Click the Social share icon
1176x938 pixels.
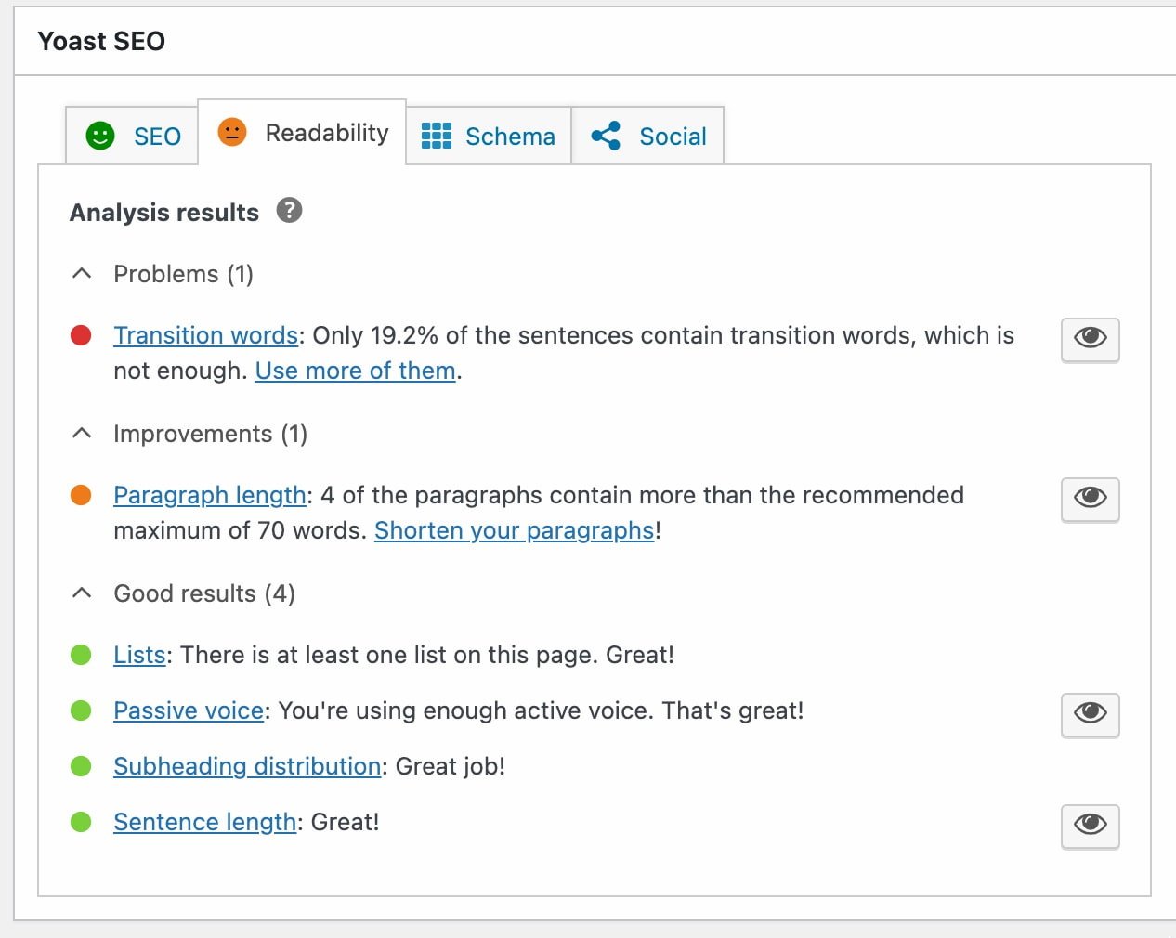pyautogui.click(x=606, y=136)
